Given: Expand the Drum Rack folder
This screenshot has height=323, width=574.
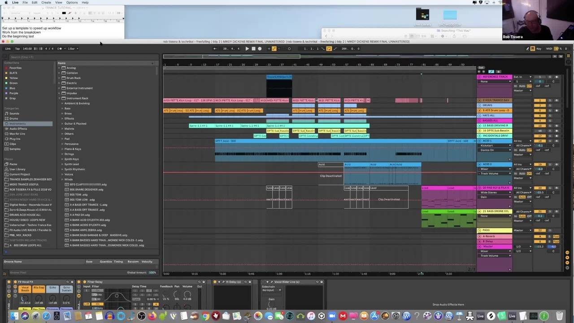Looking at the screenshot, I should tap(59, 78).
